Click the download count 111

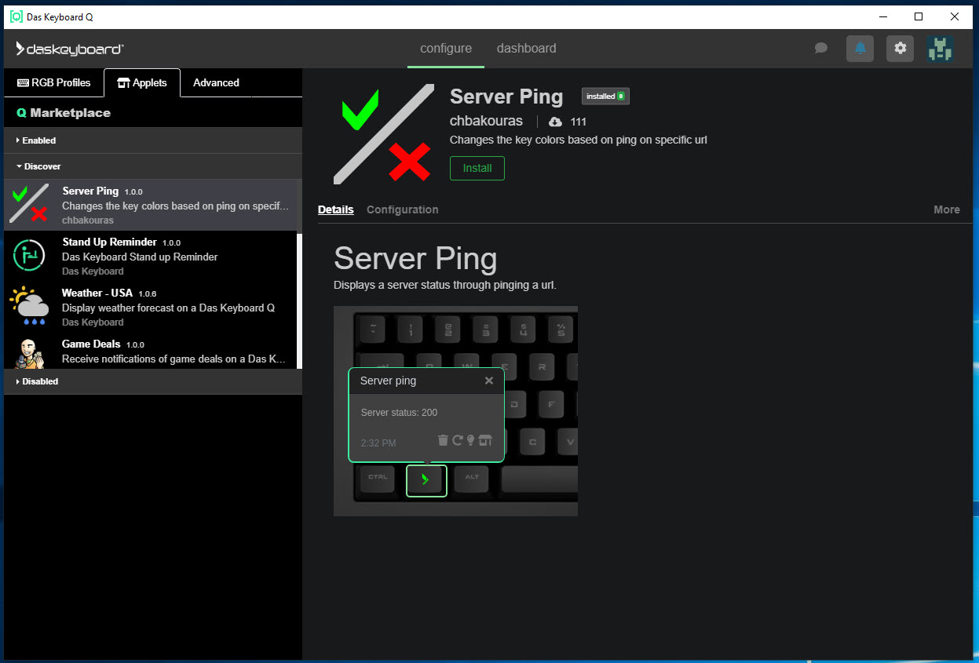tap(579, 122)
